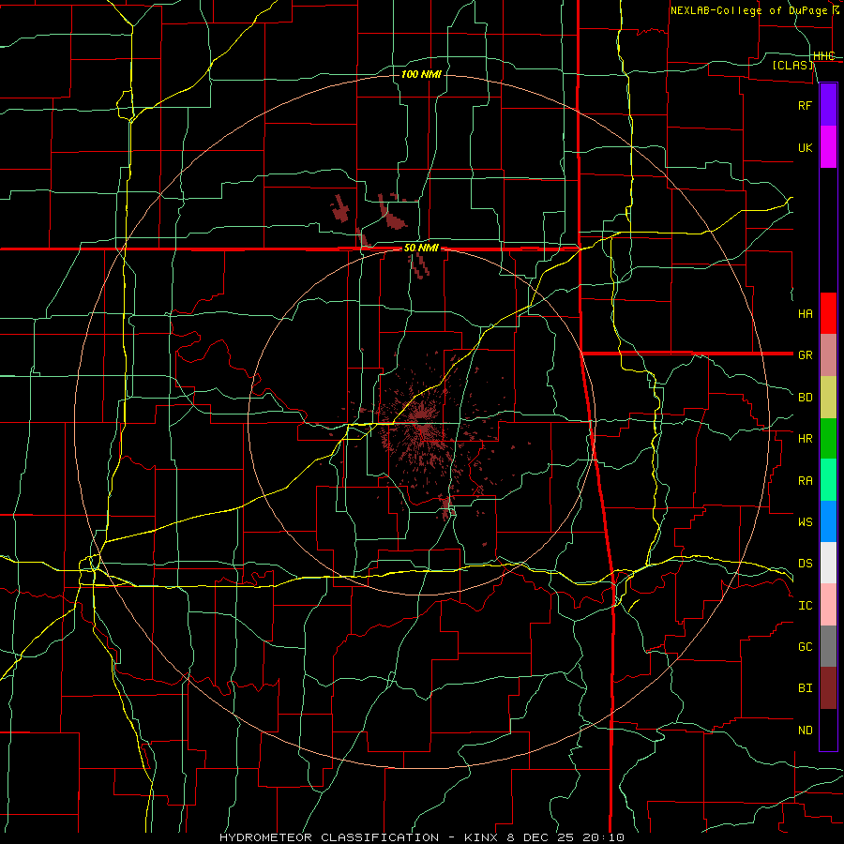Select the BD yellow legend color
Viewport: 844px width, 844px height.
[828, 398]
